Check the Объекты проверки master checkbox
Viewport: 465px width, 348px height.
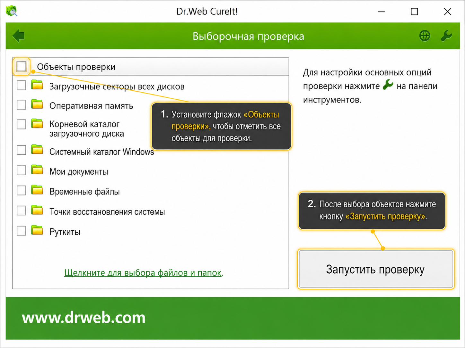click(x=22, y=67)
